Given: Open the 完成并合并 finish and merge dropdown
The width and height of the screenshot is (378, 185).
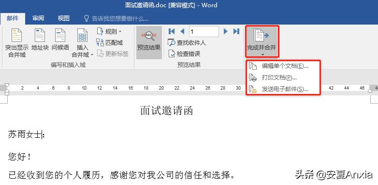Looking at the screenshot, I should (x=262, y=42).
